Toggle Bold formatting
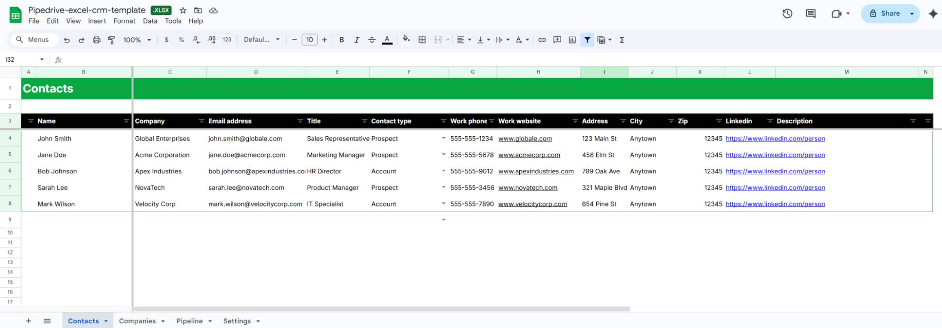 pos(342,40)
